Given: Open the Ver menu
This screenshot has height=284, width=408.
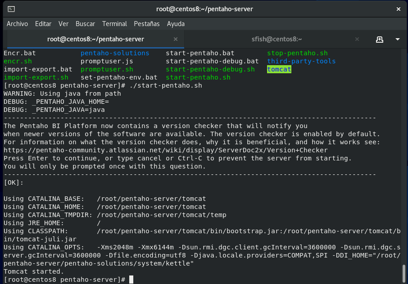Looking at the screenshot, I should 63,24.
